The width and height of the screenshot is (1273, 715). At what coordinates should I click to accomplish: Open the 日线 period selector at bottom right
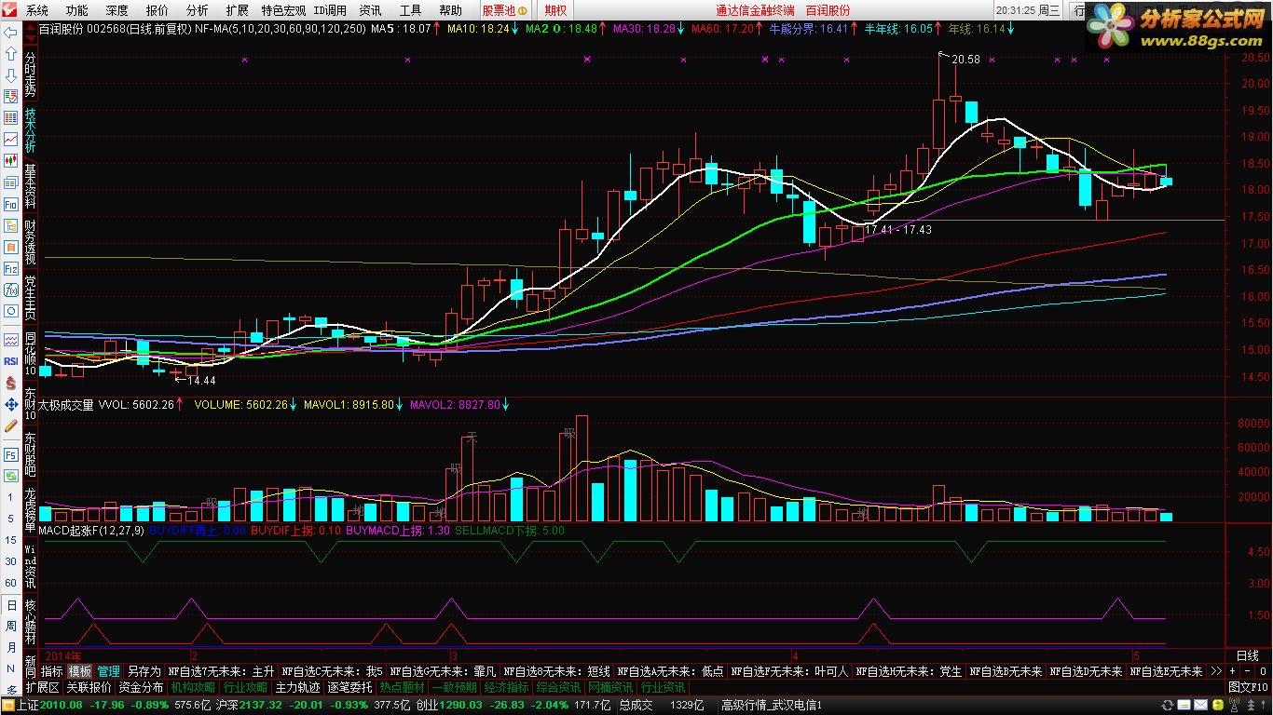(x=1248, y=655)
